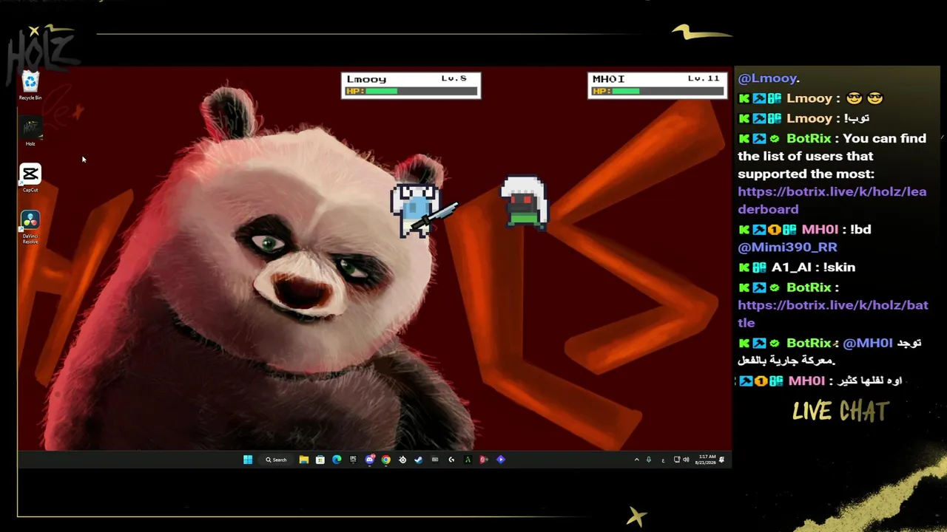Screen dimensions: 947x532
Task: Click the @MH0I mention in BotRix message
Action: 868,343
